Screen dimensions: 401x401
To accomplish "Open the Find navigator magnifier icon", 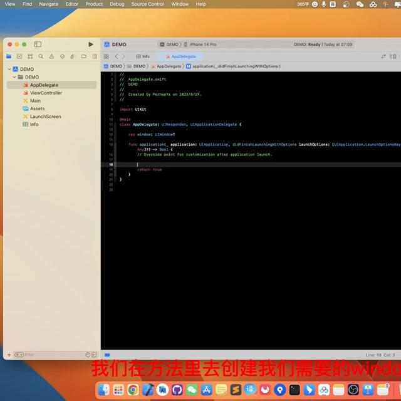I will click(41, 56).
